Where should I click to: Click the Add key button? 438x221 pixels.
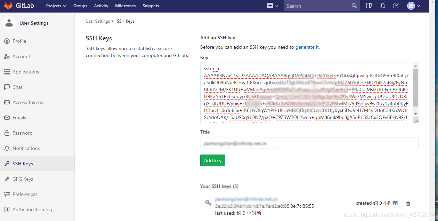(213, 160)
